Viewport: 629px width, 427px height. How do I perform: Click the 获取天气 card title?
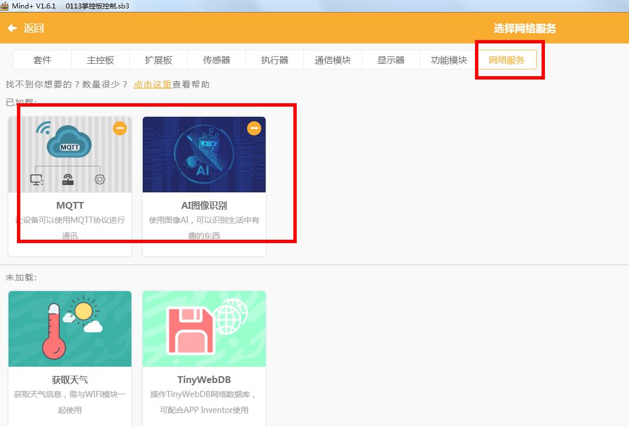(x=70, y=380)
